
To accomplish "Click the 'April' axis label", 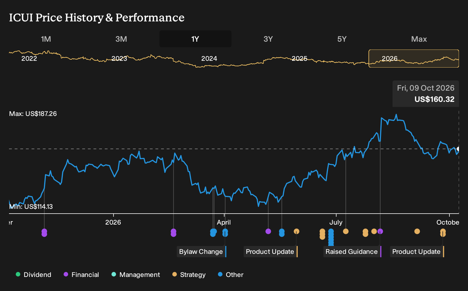I will click(224, 222).
